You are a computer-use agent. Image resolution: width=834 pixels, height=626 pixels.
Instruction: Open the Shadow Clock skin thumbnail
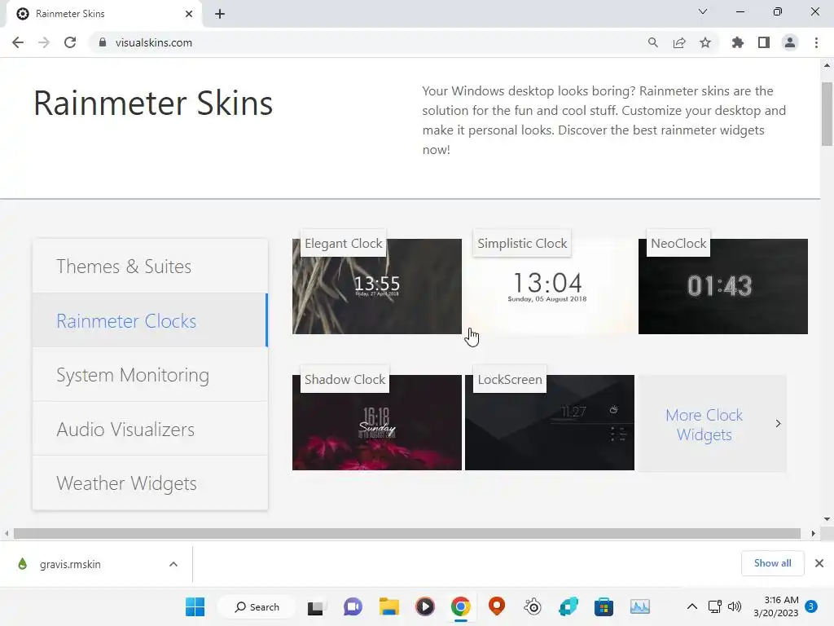pyautogui.click(x=376, y=423)
